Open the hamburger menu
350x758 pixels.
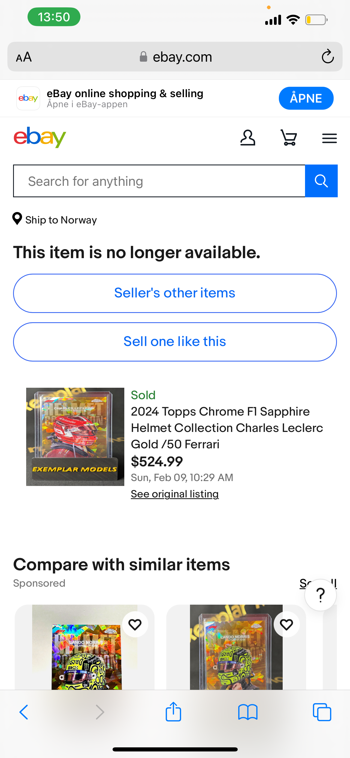(329, 138)
